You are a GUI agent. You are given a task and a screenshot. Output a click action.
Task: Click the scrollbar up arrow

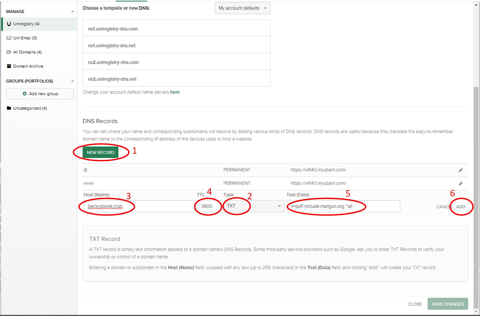click(x=476, y=5)
